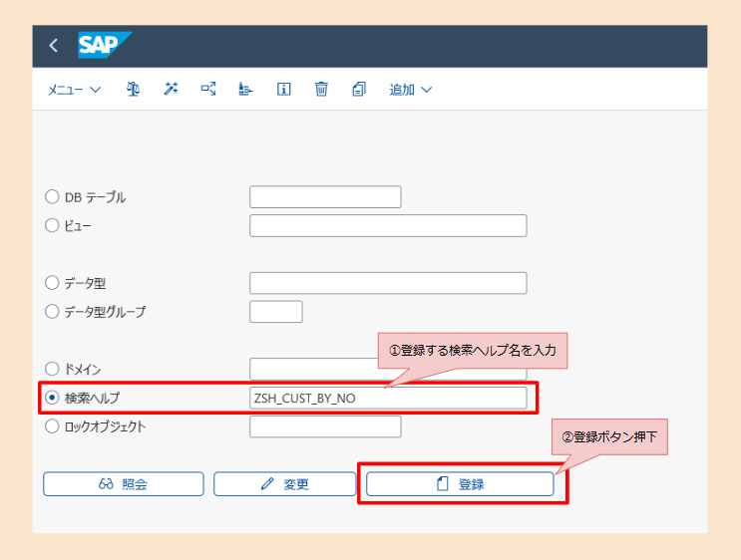Viewport: 741px width, 560px height.
Task: Click the copy documents icon
Action: point(359,90)
